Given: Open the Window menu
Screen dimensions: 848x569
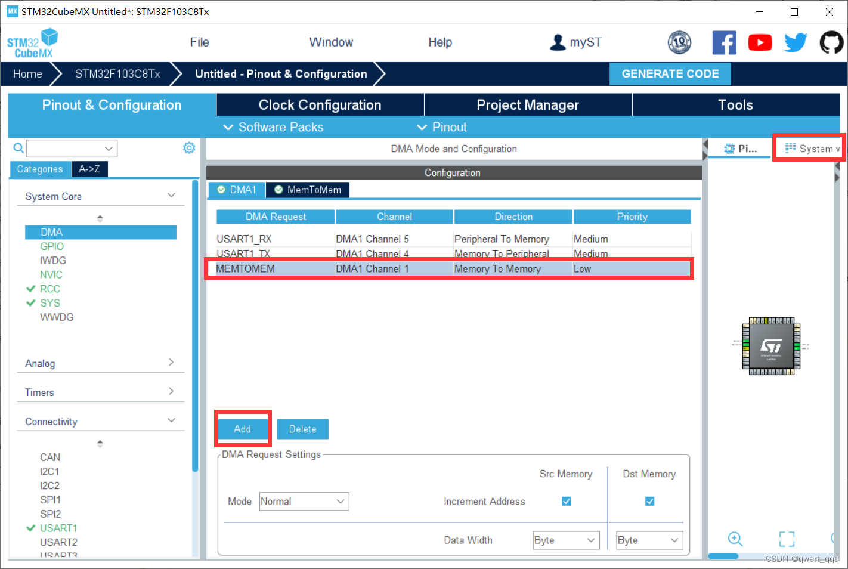Looking at the screenshot, I should (331, 42).
